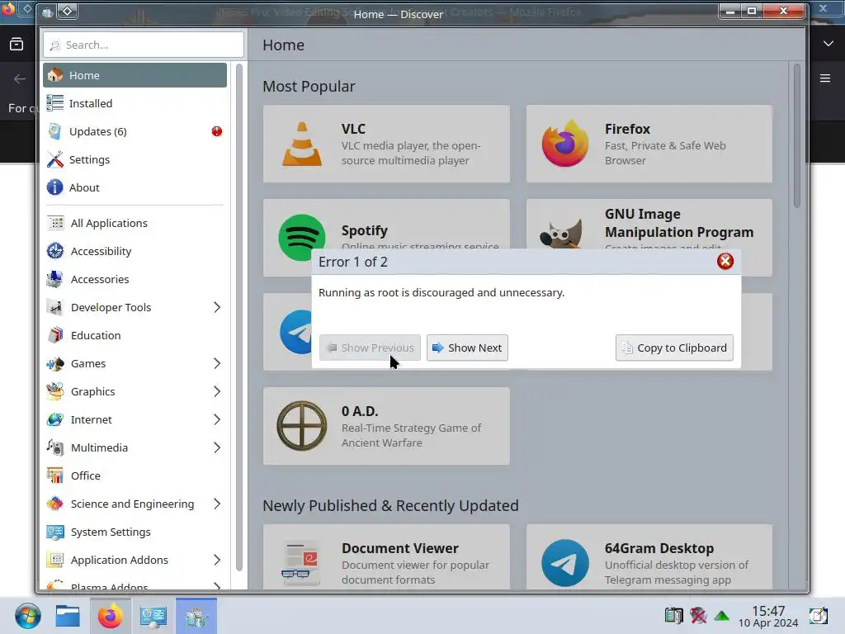Click the 0 A.D. game icon
Viewport: 845px width, 634px height.
tap(301, 425)
